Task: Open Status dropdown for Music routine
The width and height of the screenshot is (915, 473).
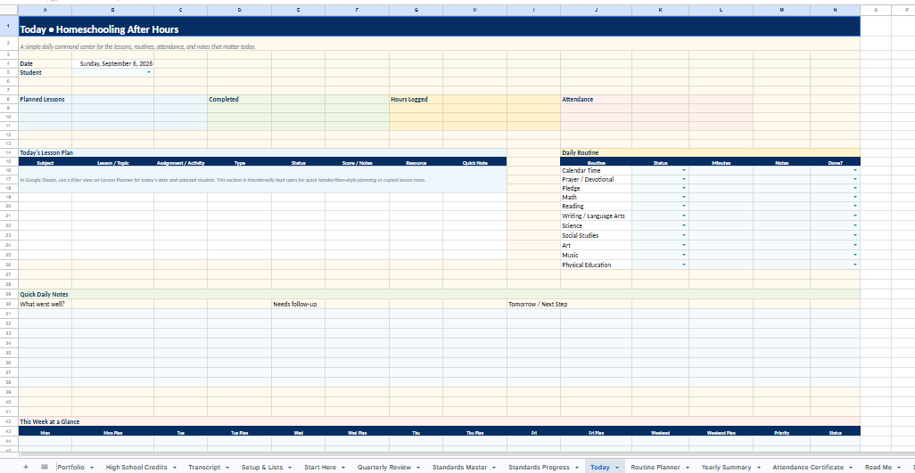Action: pyautogui.click(x=684, y=255)
